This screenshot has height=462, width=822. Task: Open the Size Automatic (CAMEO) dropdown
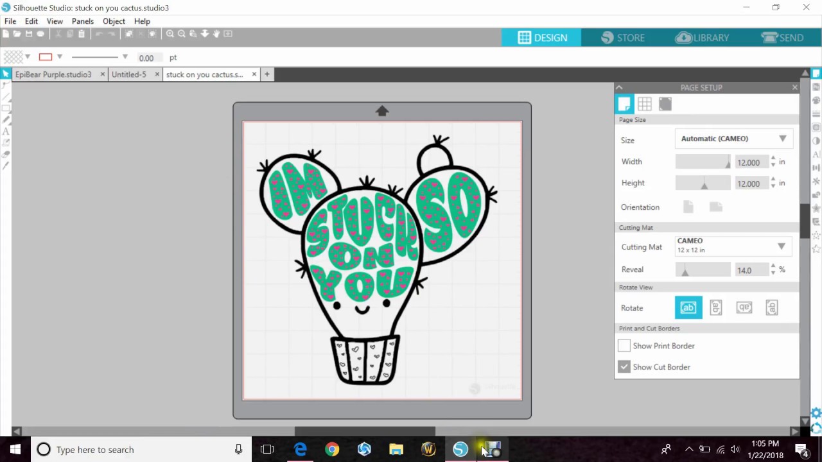click(734, 139)
